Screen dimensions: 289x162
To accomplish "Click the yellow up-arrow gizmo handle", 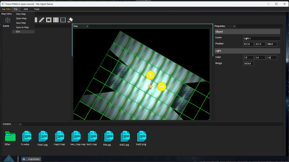I will click(x=150, y=75).
